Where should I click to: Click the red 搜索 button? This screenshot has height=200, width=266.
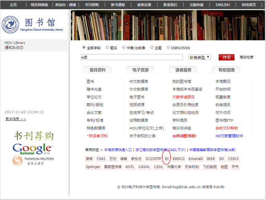[226, 57]
